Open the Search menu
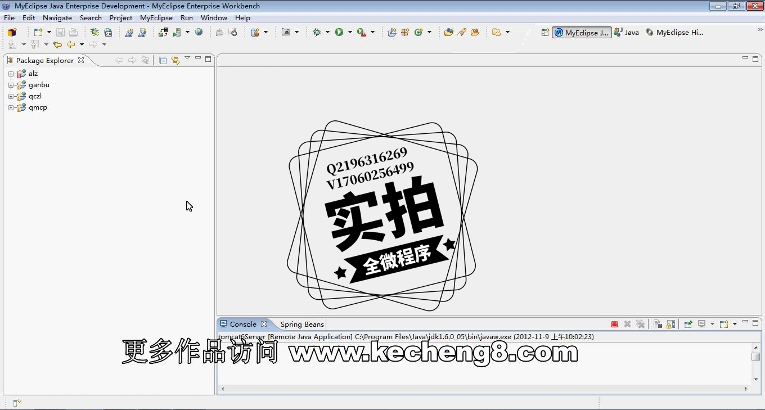The width and height of the screenshot is (765, 410). pyautogui.click(x=91, y=17)
